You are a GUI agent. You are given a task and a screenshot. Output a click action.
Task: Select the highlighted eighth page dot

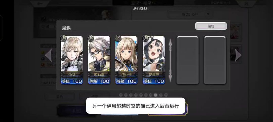click(x=156, y=95)
